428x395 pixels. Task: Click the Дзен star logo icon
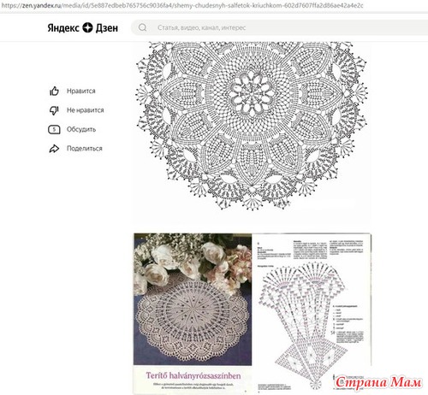[87, 27]
